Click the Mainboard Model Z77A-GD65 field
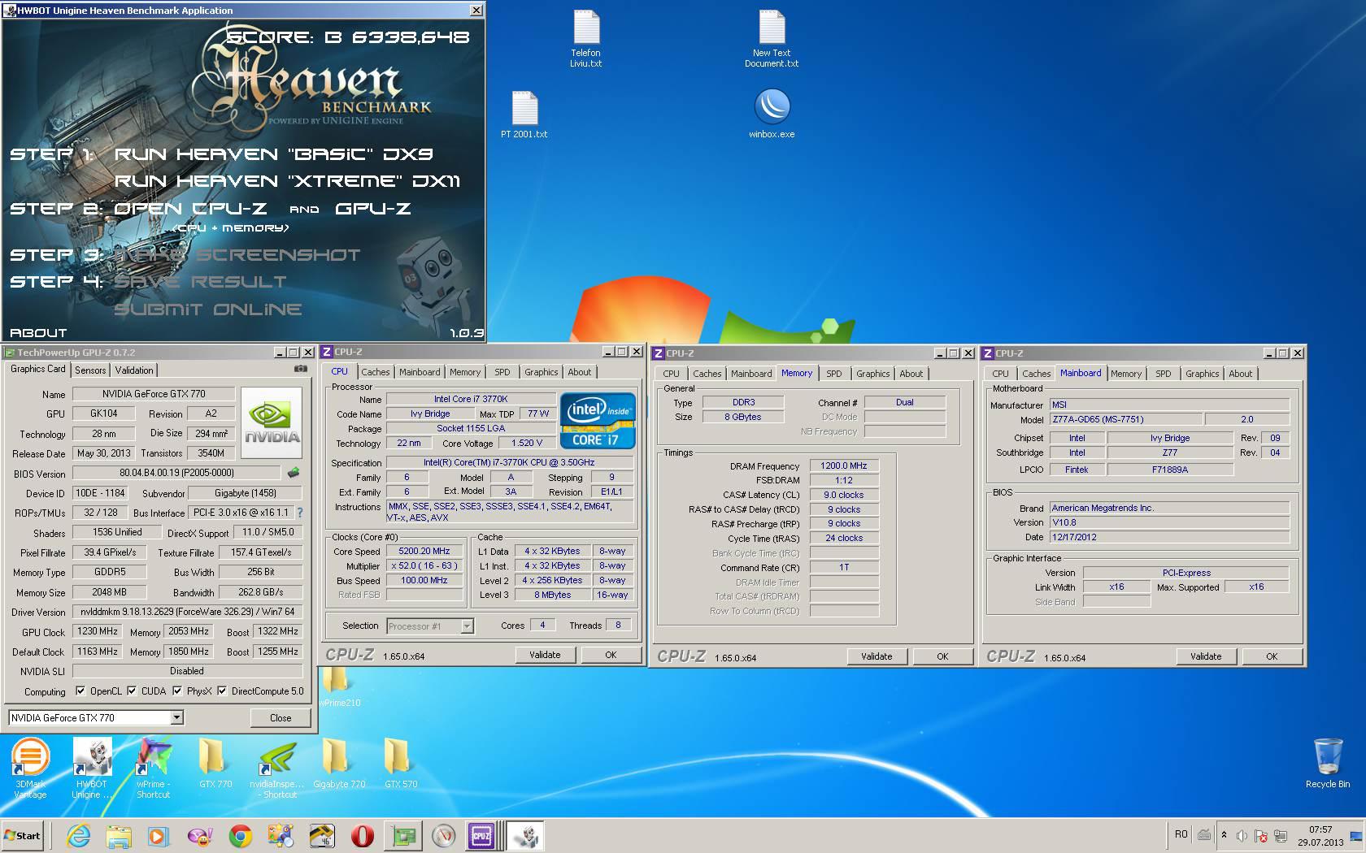Viewport: 1366px width, 853px height. pos(1125,419)
